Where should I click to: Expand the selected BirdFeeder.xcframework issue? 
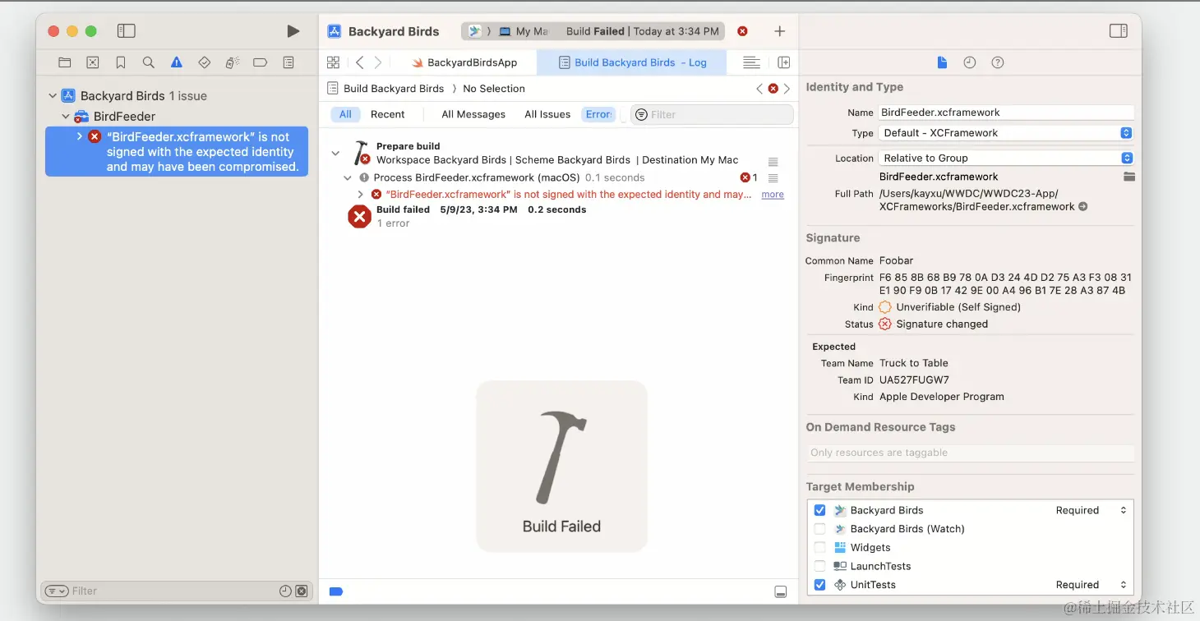pos(79,136)
